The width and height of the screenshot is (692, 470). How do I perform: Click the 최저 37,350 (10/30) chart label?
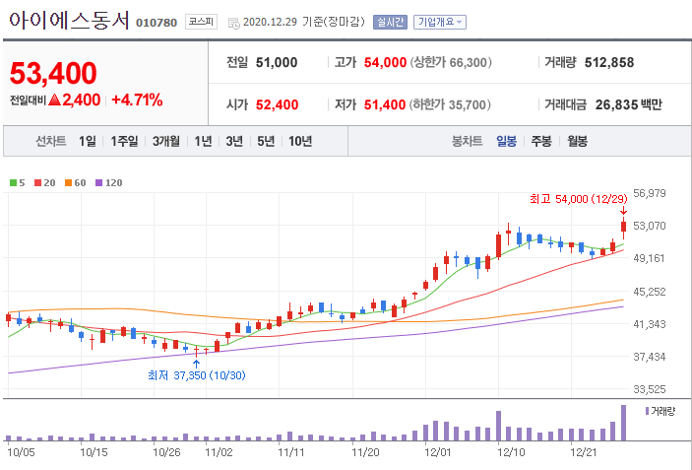tap(197, 375)
